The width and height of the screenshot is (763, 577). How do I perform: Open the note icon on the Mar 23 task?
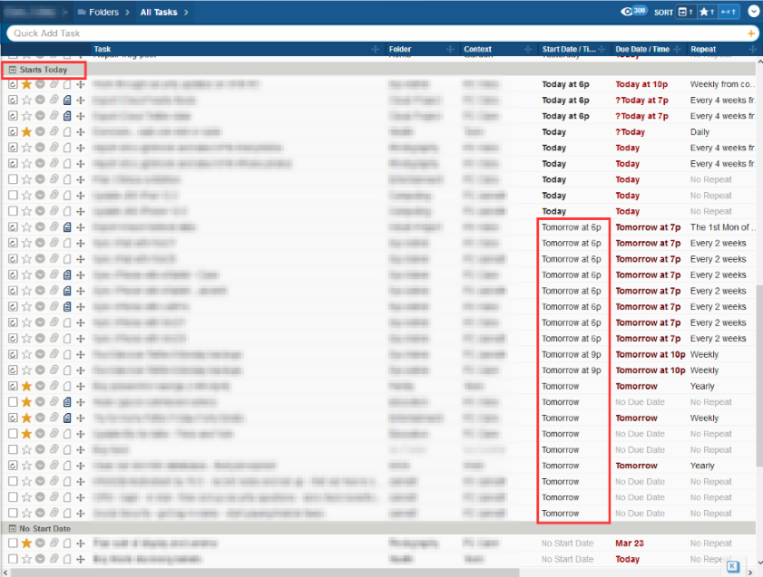(67, 543)
